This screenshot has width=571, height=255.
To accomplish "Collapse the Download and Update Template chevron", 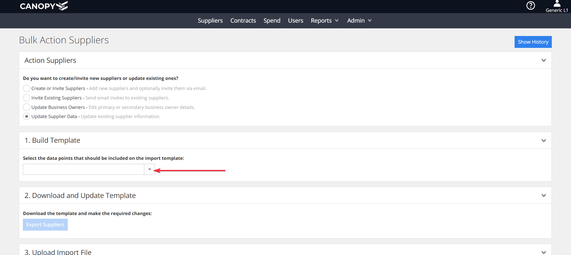I will coord(544,196).
